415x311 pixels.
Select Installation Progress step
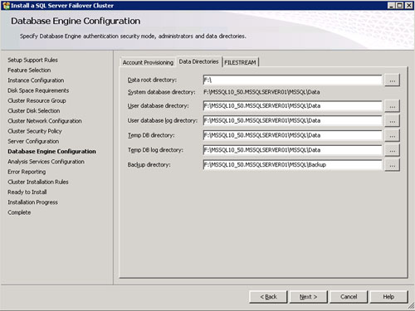click(32, 202)
